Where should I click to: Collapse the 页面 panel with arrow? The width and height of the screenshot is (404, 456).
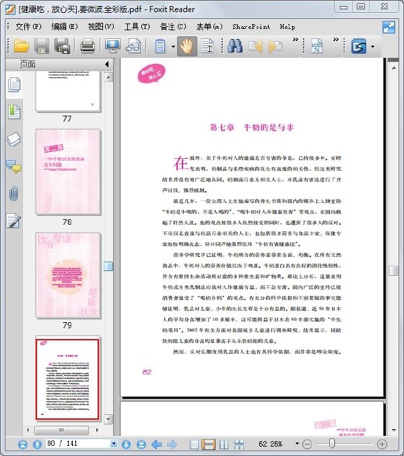(107, 64)
